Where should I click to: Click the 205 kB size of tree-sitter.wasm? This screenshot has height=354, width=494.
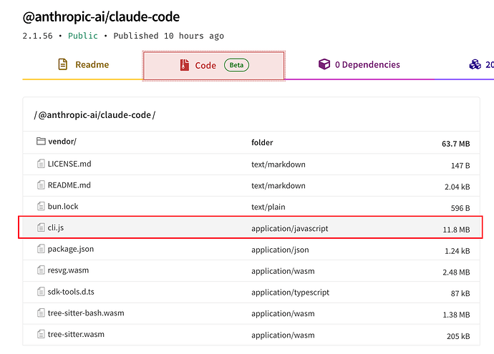point(458,336)
